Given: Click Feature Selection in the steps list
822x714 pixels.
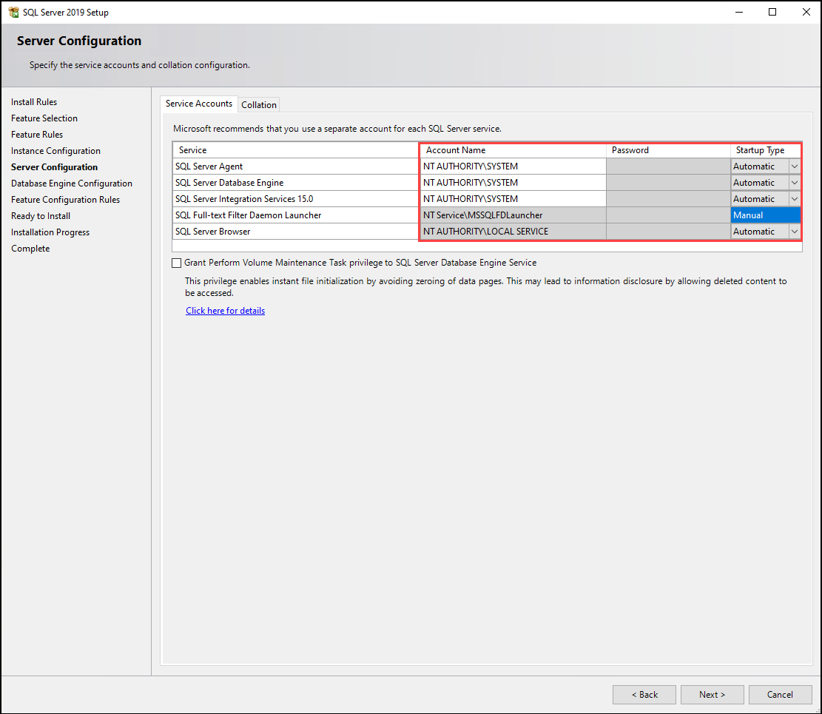Looking at the screenshot, I should 44,118.
